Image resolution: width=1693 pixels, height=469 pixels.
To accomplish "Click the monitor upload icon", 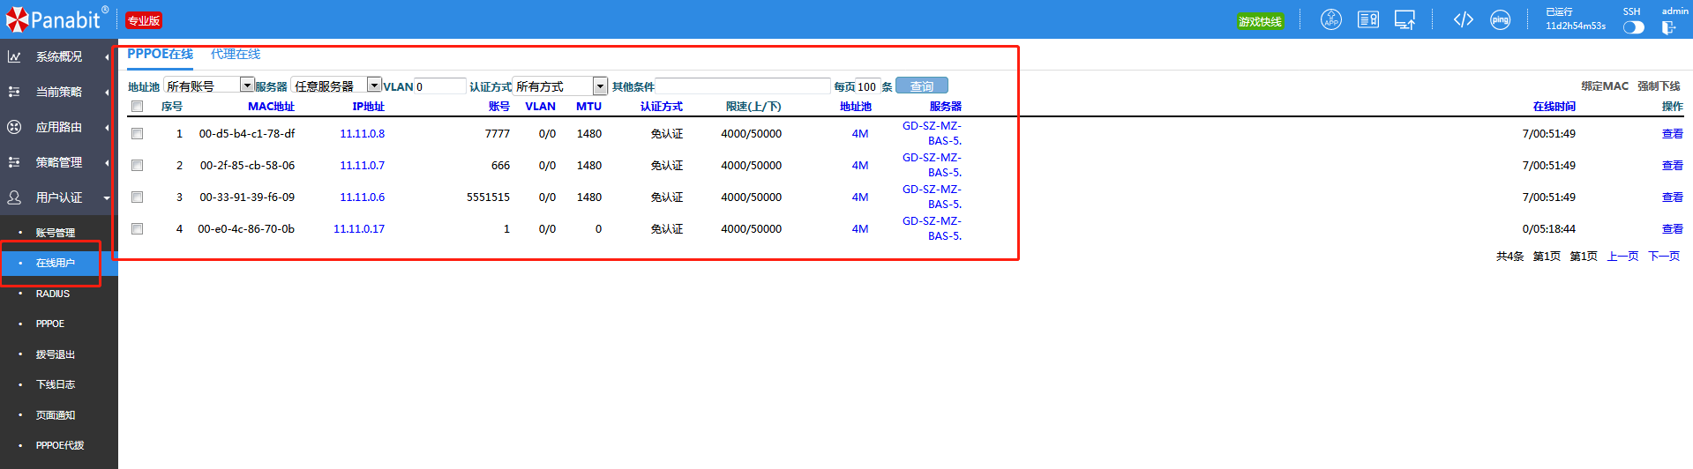I will click(x=1405, y=19).
